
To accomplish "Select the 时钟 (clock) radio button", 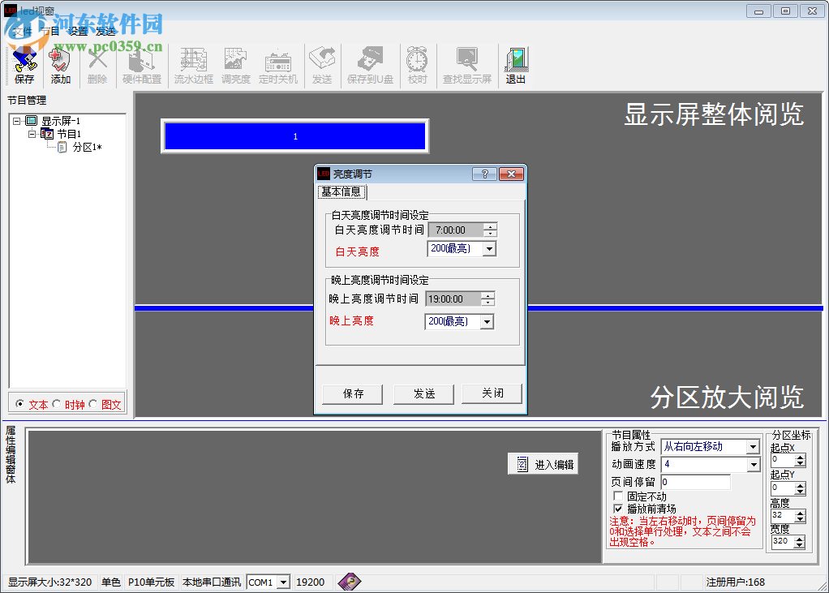I will pyautogui.click(x=56, y=403).
